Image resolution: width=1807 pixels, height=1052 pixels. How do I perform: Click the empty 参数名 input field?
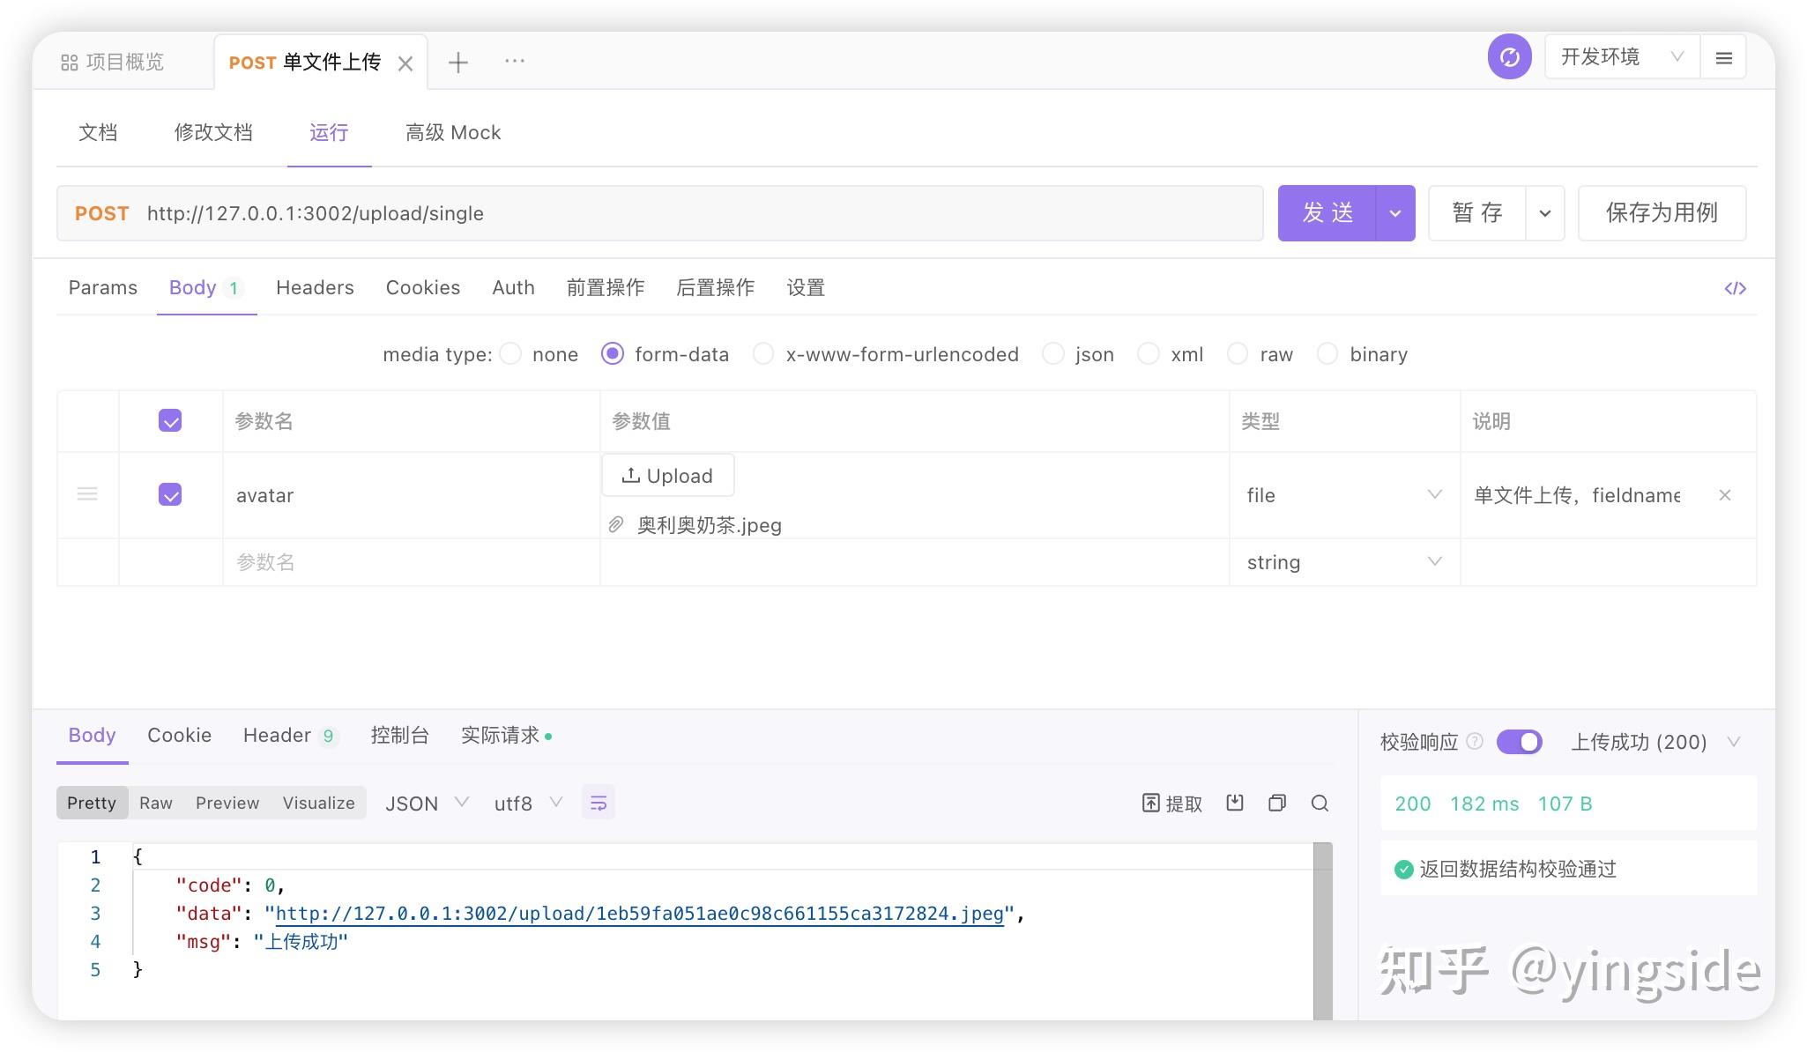pos(411,562)
